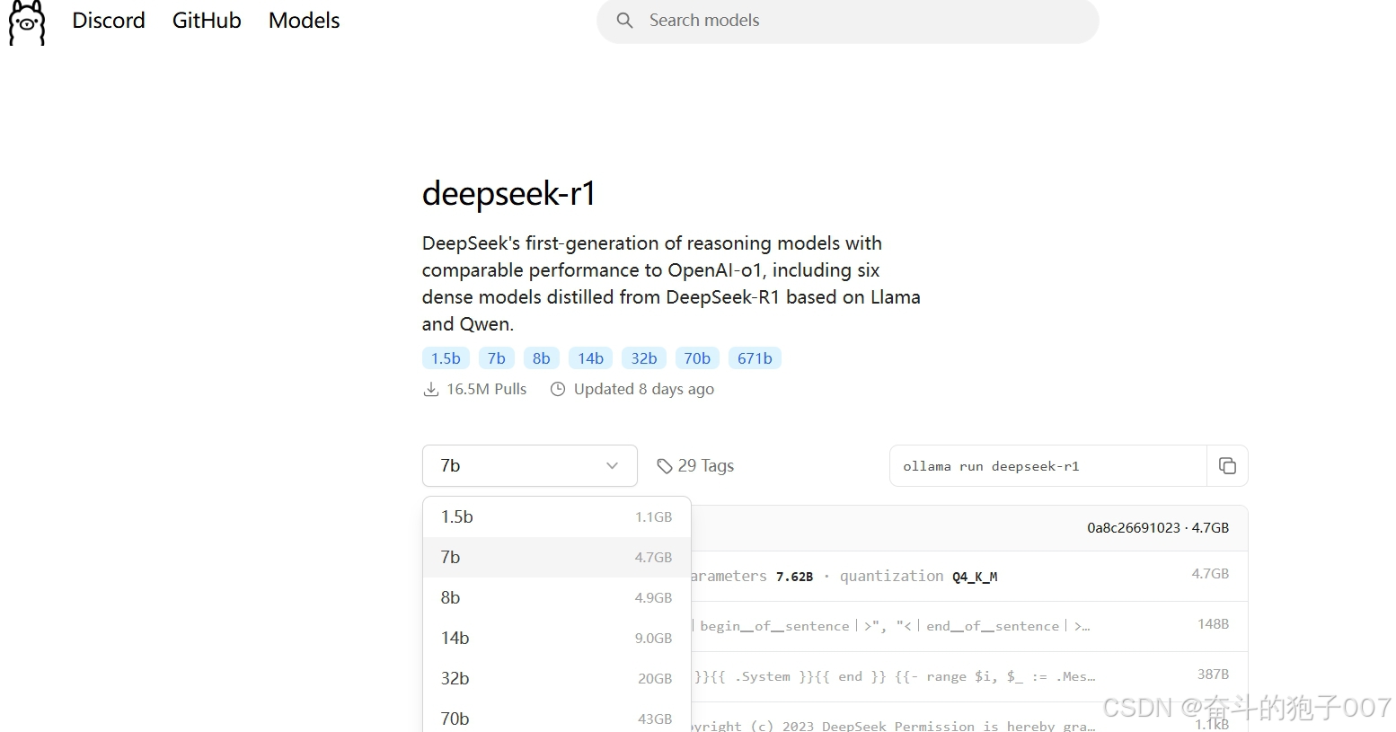Collapse the 7b model size dropdown
Image resolution: width=1396 pixels, height=732 pixels.
530,465
